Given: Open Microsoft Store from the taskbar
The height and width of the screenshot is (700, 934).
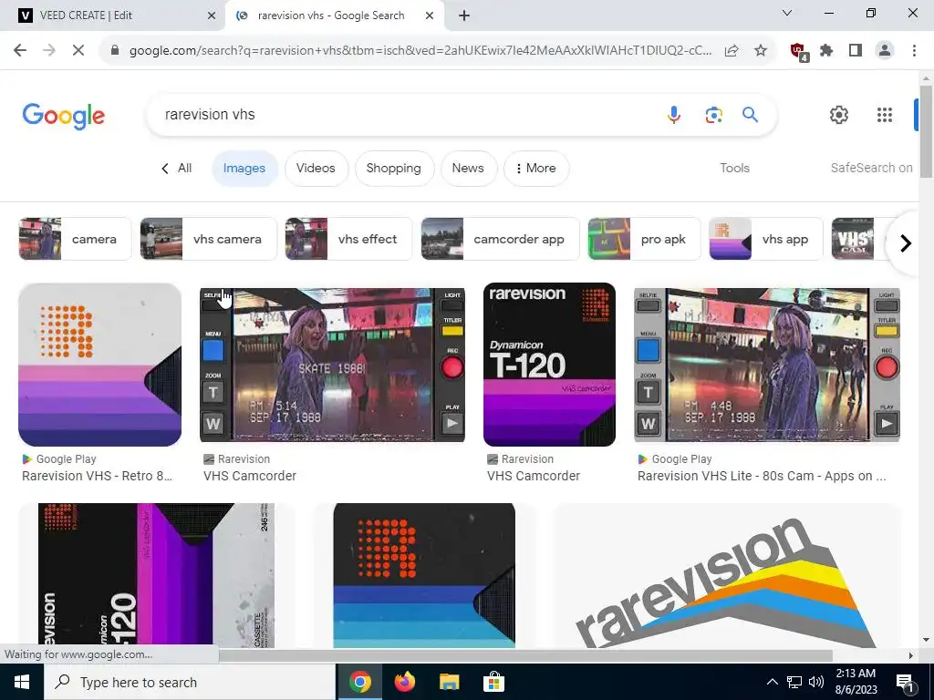Looking at the screenshot, I should (x=493, y=682).
